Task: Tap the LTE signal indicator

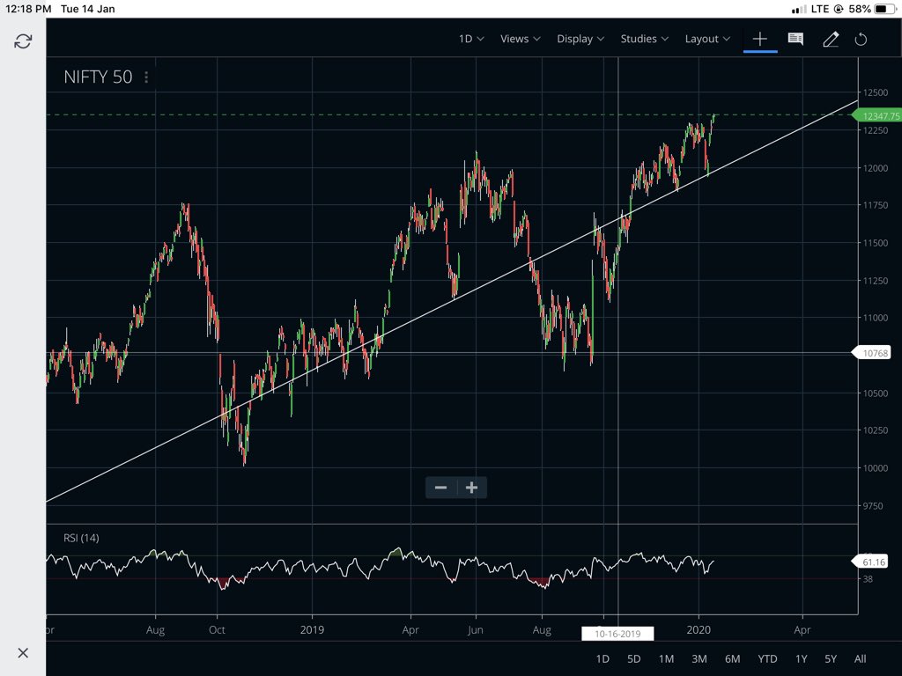Action: [820, 9]
